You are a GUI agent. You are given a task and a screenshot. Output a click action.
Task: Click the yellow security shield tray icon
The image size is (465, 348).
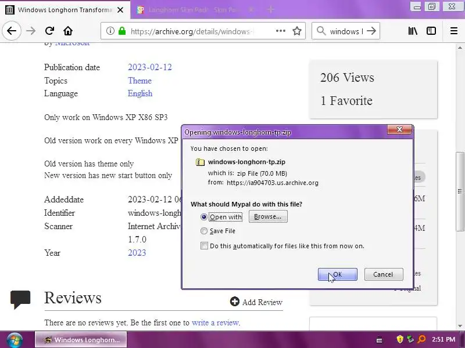point(400,339)
